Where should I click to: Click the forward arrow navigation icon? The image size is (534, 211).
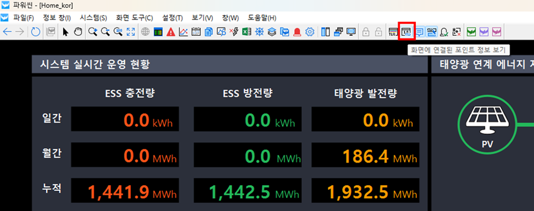click(x=20, y=32)
